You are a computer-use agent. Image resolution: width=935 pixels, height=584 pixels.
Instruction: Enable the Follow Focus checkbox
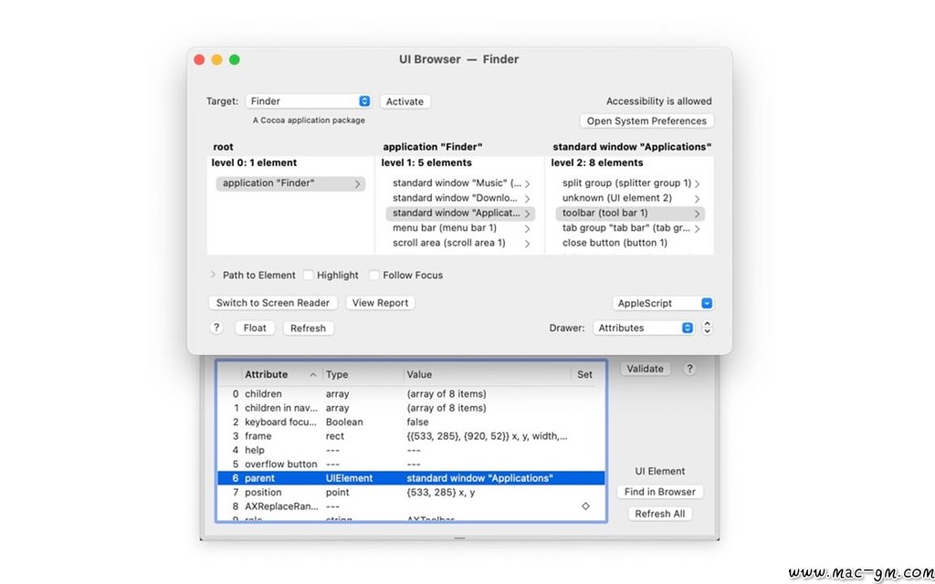374,276
